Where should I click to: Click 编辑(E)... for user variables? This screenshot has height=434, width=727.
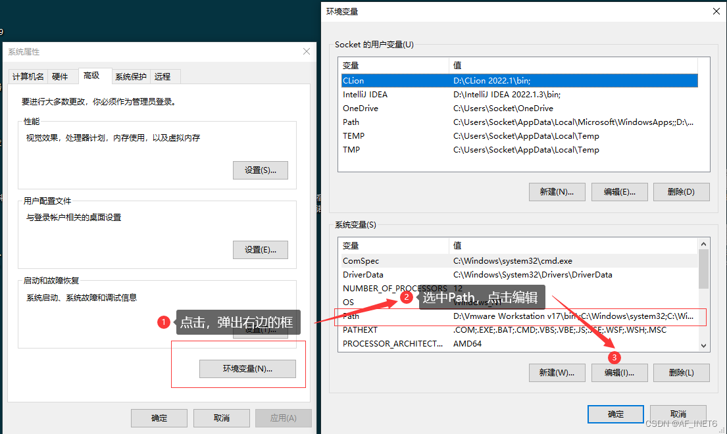[x=620, y=192]
